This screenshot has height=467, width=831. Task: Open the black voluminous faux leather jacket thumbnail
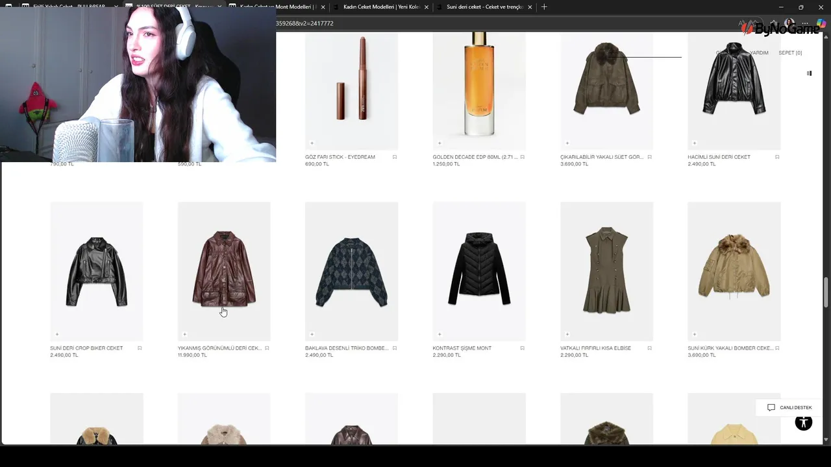tap(734, 91)
